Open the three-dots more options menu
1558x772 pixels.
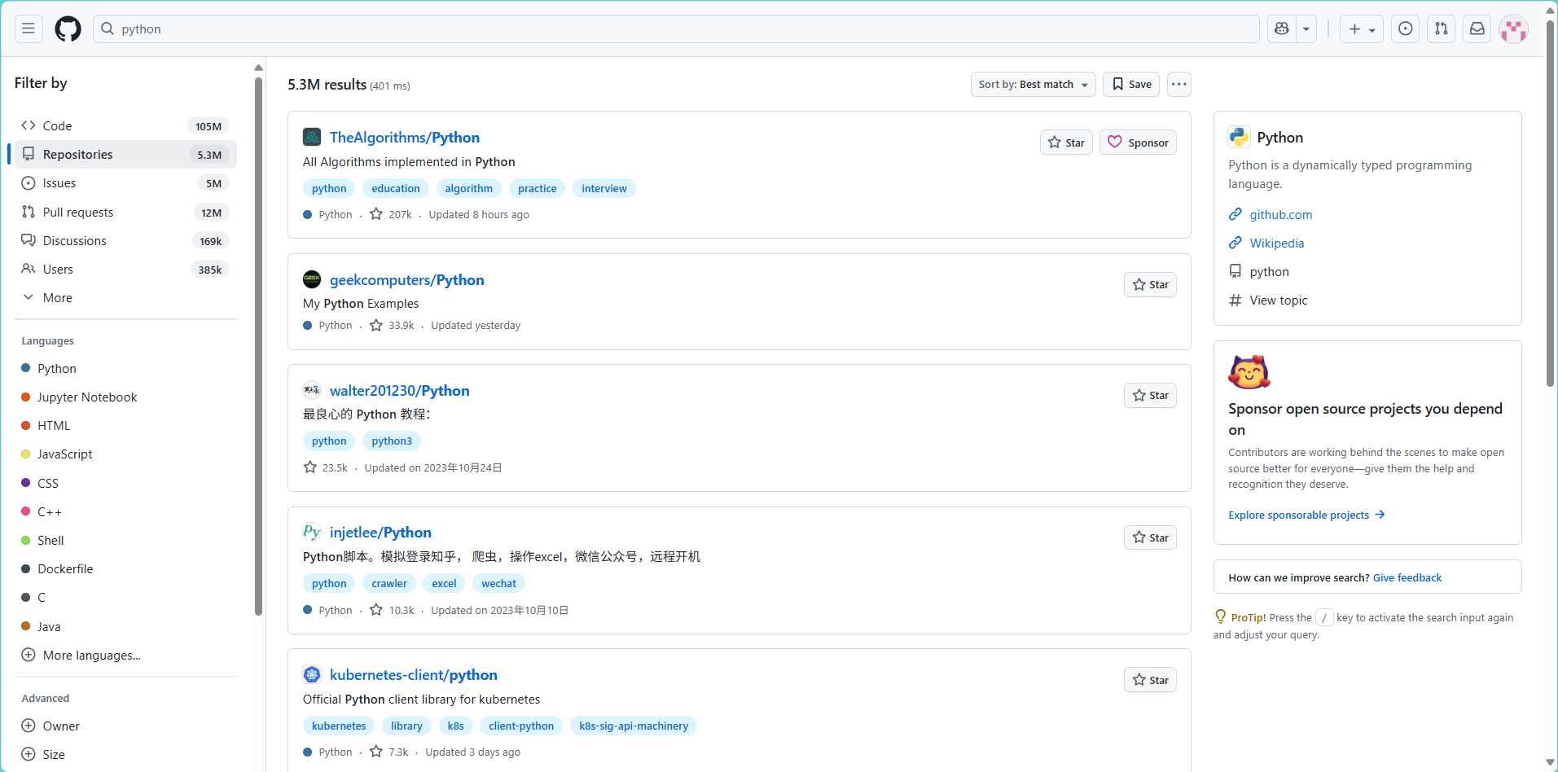tap(1178, 85)
